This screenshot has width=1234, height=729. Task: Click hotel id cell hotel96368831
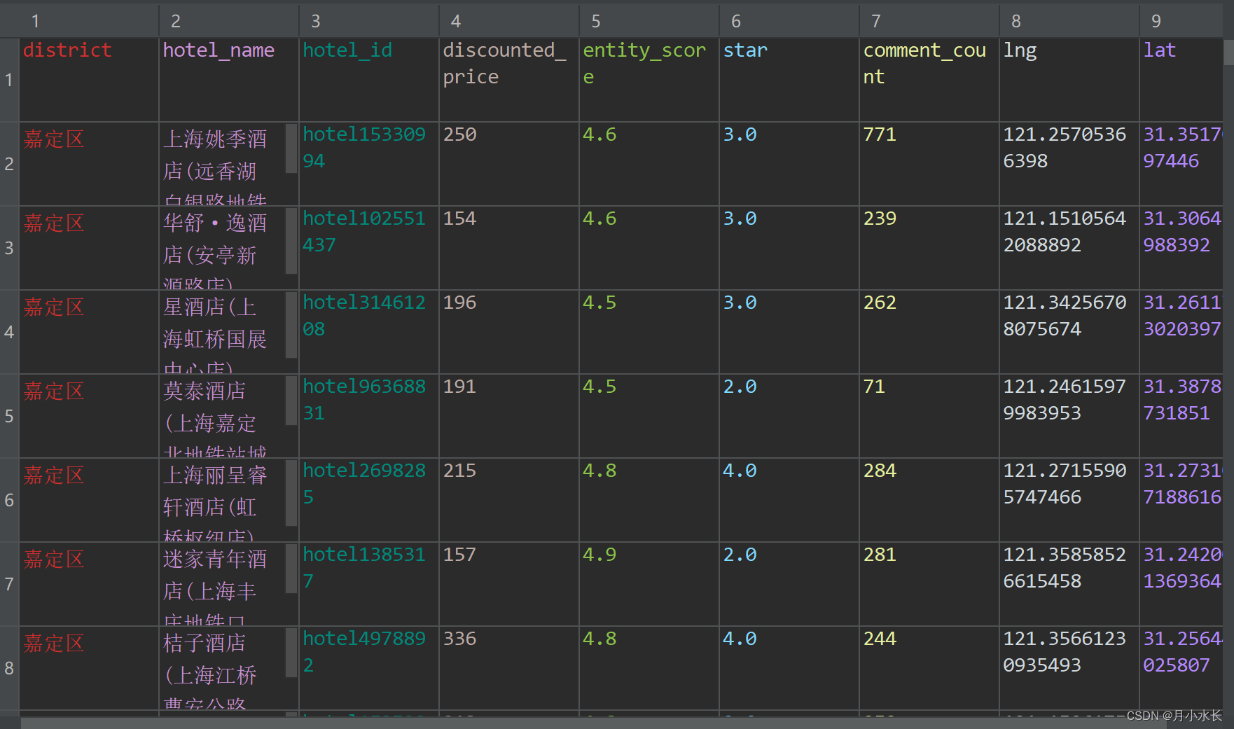(369, 416)
